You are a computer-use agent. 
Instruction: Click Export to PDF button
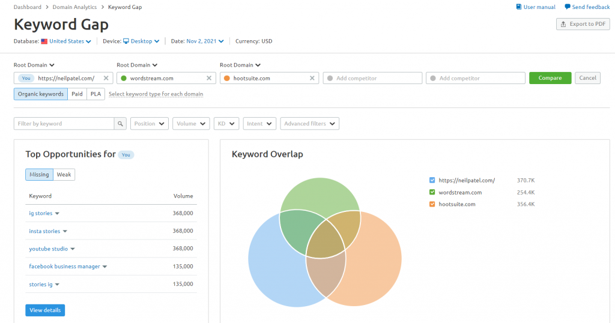tap(583, 24)
